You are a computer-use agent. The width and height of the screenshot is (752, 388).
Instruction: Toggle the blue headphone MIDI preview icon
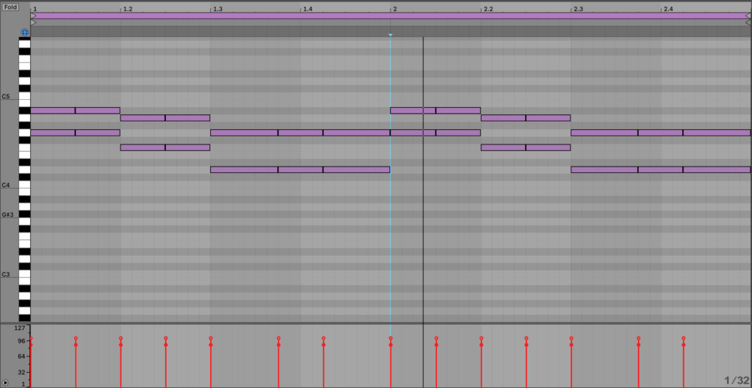click(x=24, y=32)
